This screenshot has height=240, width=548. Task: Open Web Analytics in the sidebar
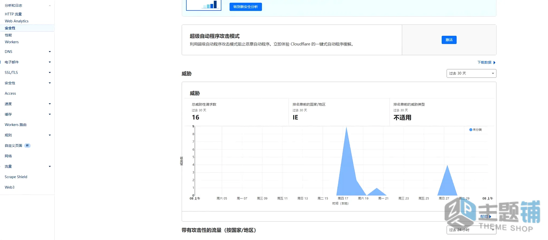click(x=17, y=21)
